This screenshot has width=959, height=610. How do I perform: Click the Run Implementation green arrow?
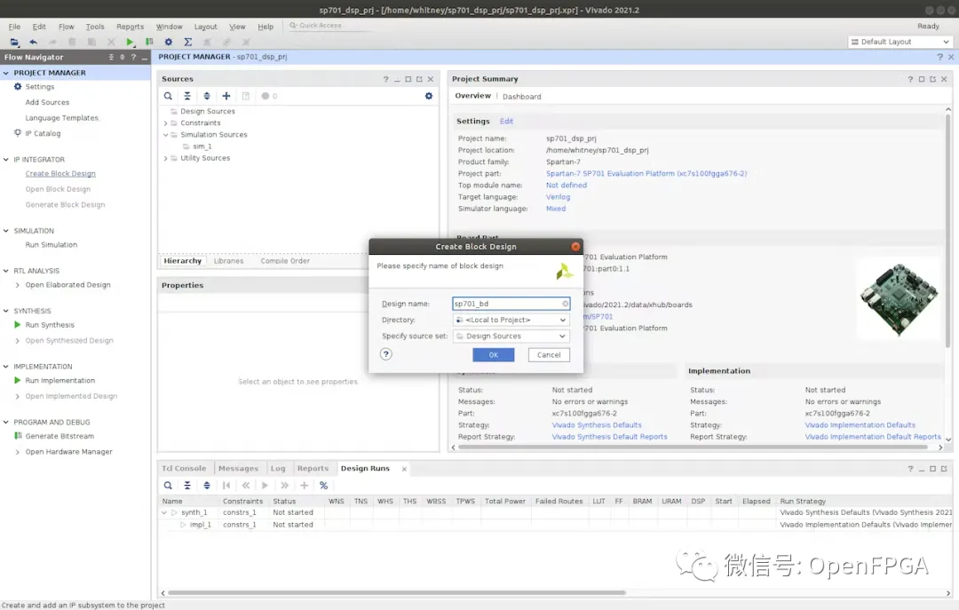[18, 381]
